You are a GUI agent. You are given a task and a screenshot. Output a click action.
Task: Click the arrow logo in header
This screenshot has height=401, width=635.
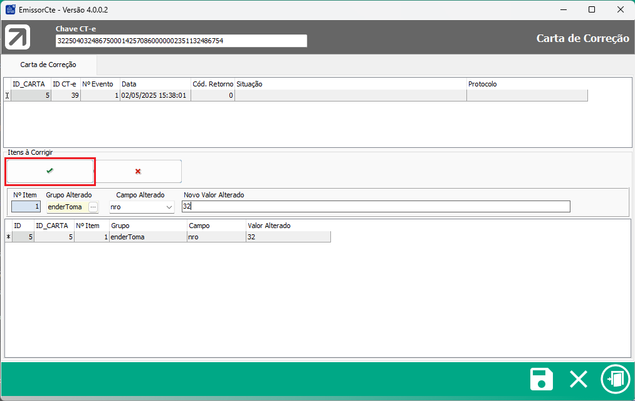(x=18, y=37)
